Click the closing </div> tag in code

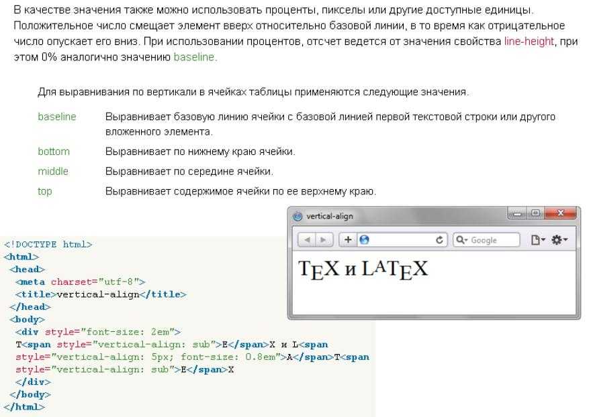point(33,382)
